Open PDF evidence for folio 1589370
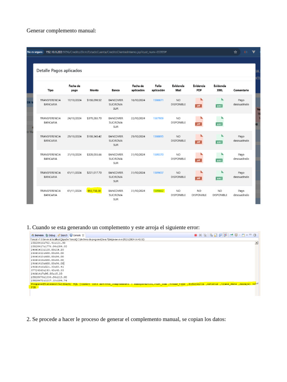 tap(199, 157)
